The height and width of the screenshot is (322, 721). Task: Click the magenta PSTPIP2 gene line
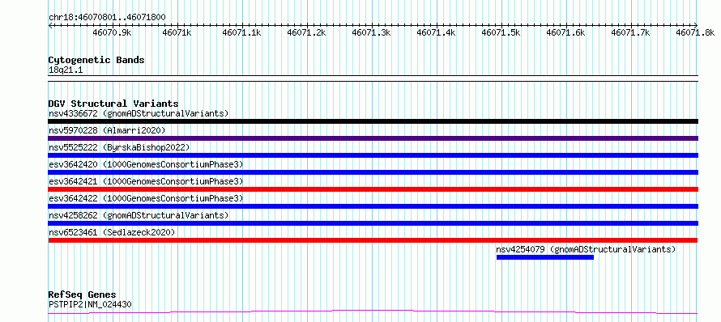tap(373, 312)
